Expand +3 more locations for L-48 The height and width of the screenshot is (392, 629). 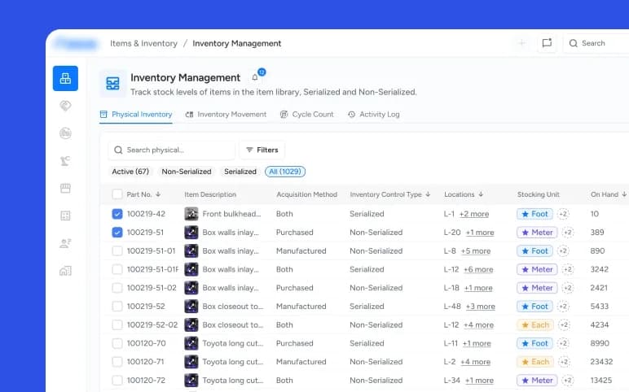tap(480, 307)
